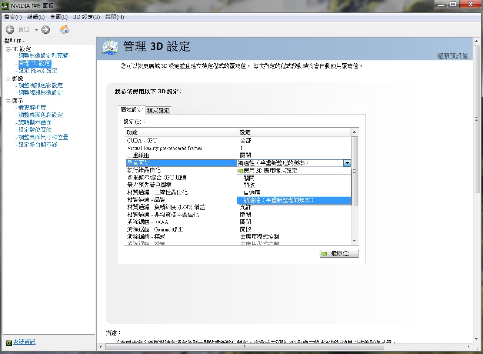
Task: Choose 關閉 in vertical sync list
Action: pos(294,178)
